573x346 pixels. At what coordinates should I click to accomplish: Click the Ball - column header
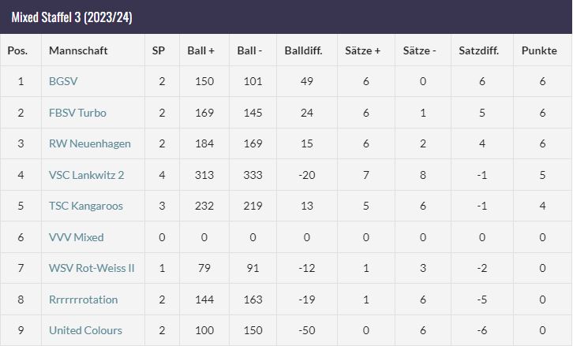pyautogui.click(x=249, y=50)
